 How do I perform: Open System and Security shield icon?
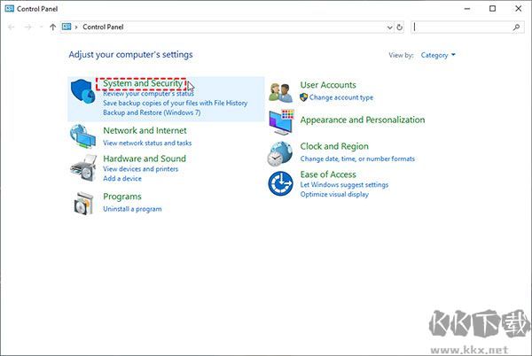[82, 91]
